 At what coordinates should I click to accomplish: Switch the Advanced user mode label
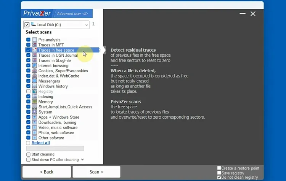(x=69, y=14)
